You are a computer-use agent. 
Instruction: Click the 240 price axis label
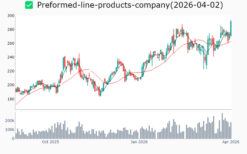pos(11,57)
